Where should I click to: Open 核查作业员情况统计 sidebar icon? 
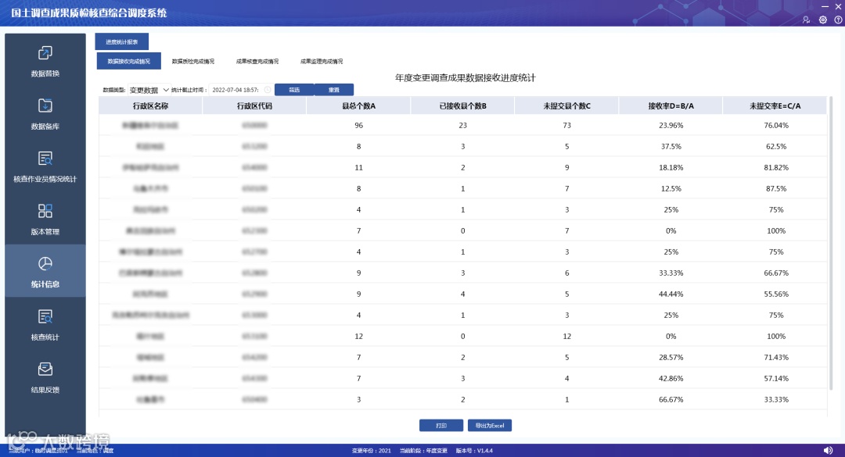[45, 159]
